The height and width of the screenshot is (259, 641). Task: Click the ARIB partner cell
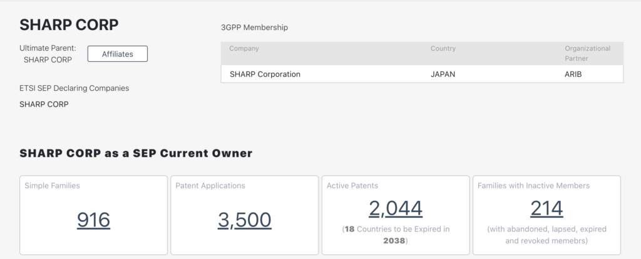point(573,74)
